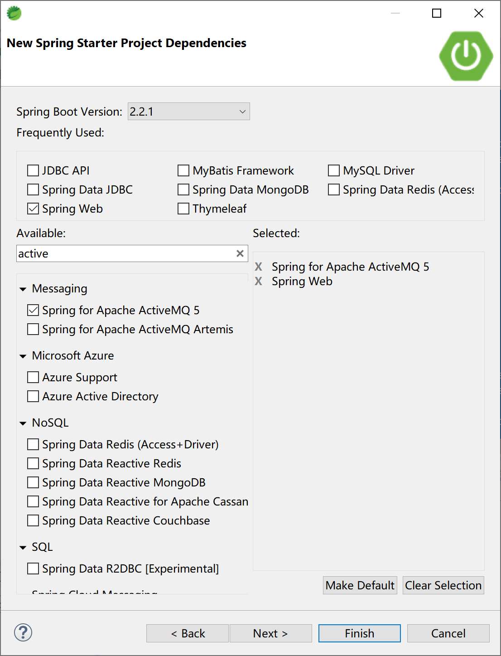Click the 'Selected:' label
The width and height of the screenshot is (501, 656).
pos(276,233)
